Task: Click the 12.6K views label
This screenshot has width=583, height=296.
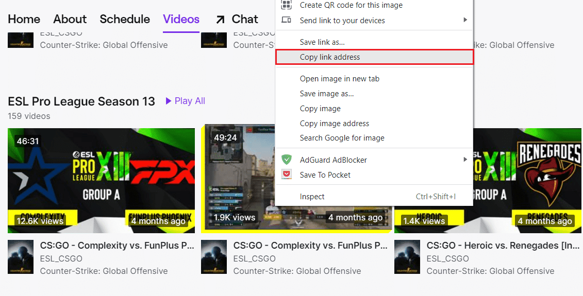Action: click(40, 221)
